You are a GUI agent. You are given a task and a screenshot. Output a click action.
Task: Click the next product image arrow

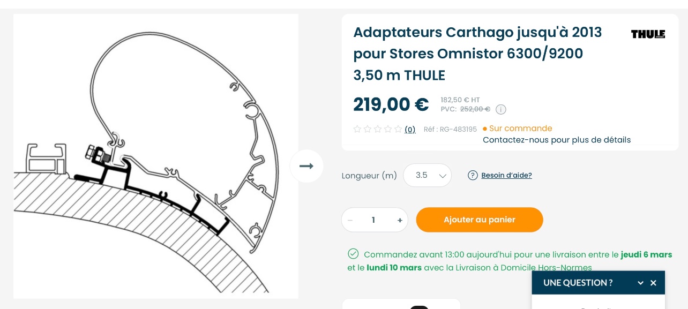tap(306, 166)
